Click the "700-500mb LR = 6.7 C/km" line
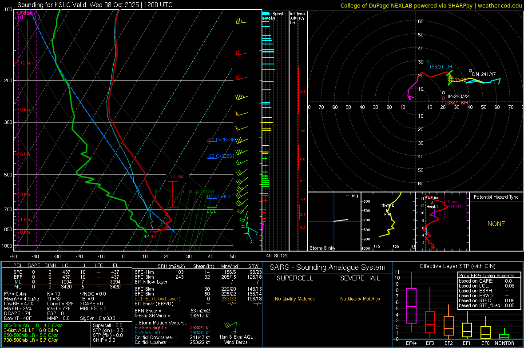Viewport: 524px width, 348px height. click(31, 340)
